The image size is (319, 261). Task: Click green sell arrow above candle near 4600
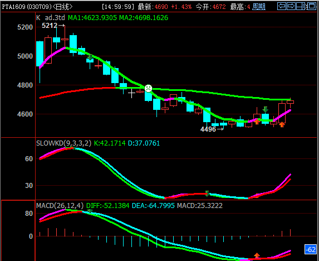point(265,109)
